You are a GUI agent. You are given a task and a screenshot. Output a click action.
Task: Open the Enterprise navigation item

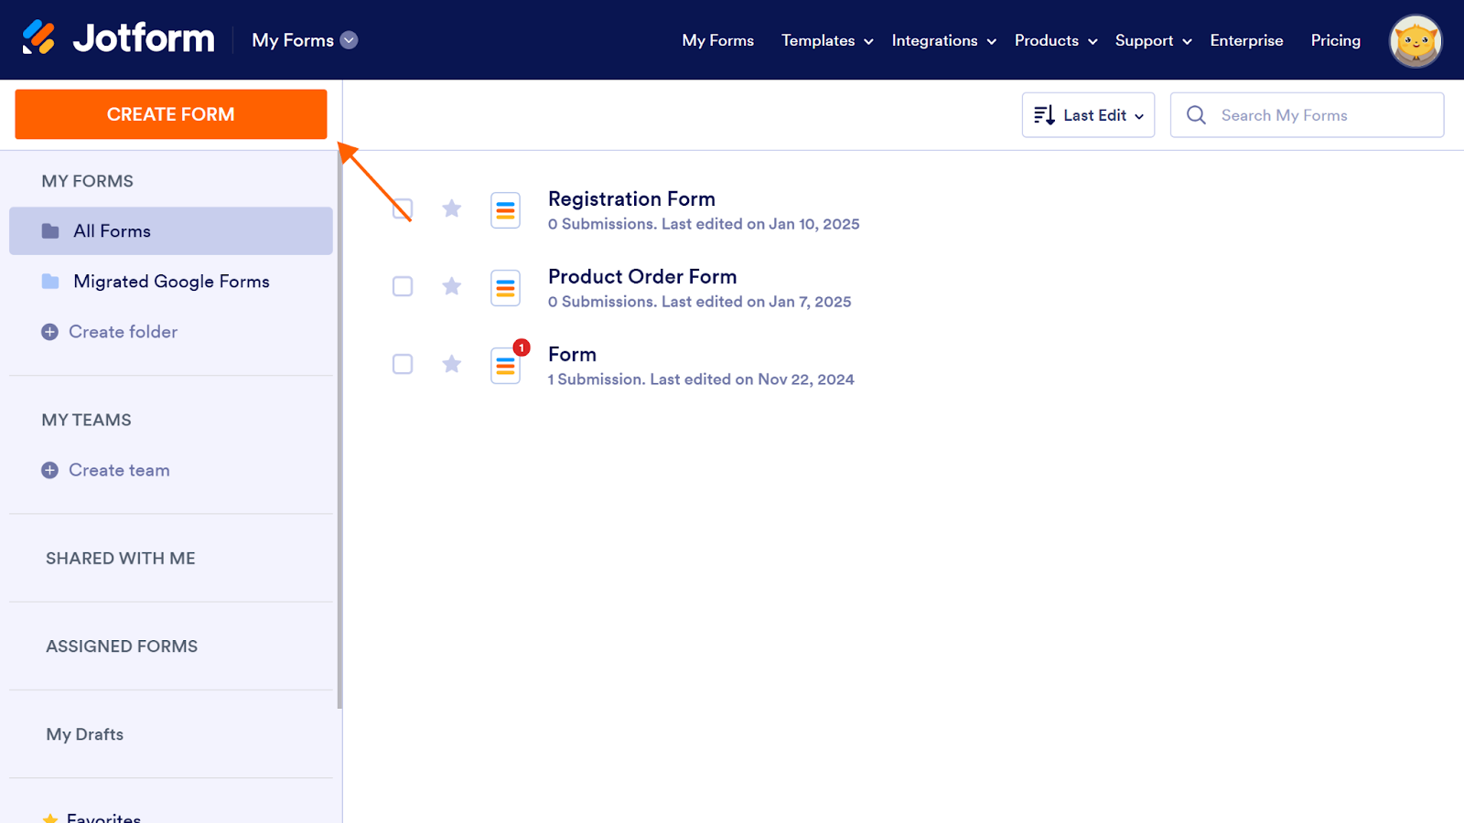1246,40
